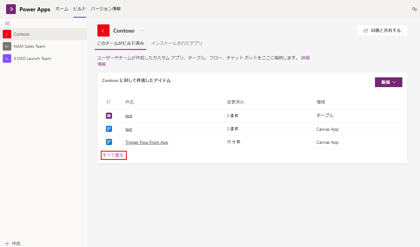Open the Trigger Flow From App link
The height and width of the screenshot is (247, 420).
point(147,142)
